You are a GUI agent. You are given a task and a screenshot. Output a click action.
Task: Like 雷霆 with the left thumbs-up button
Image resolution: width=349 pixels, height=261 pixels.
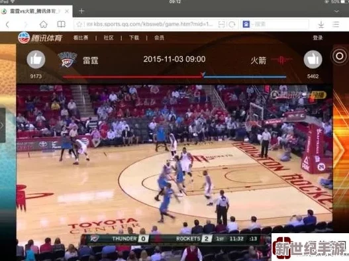(x=36, y=60)
